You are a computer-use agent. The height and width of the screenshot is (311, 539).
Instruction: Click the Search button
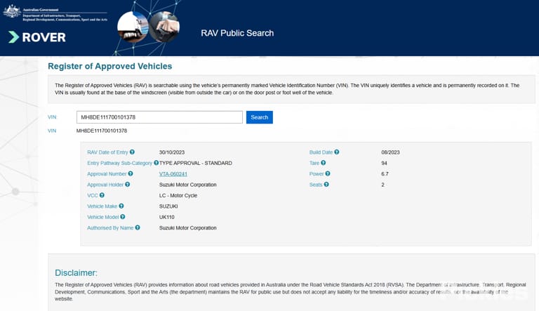click(x=260, y=117)
